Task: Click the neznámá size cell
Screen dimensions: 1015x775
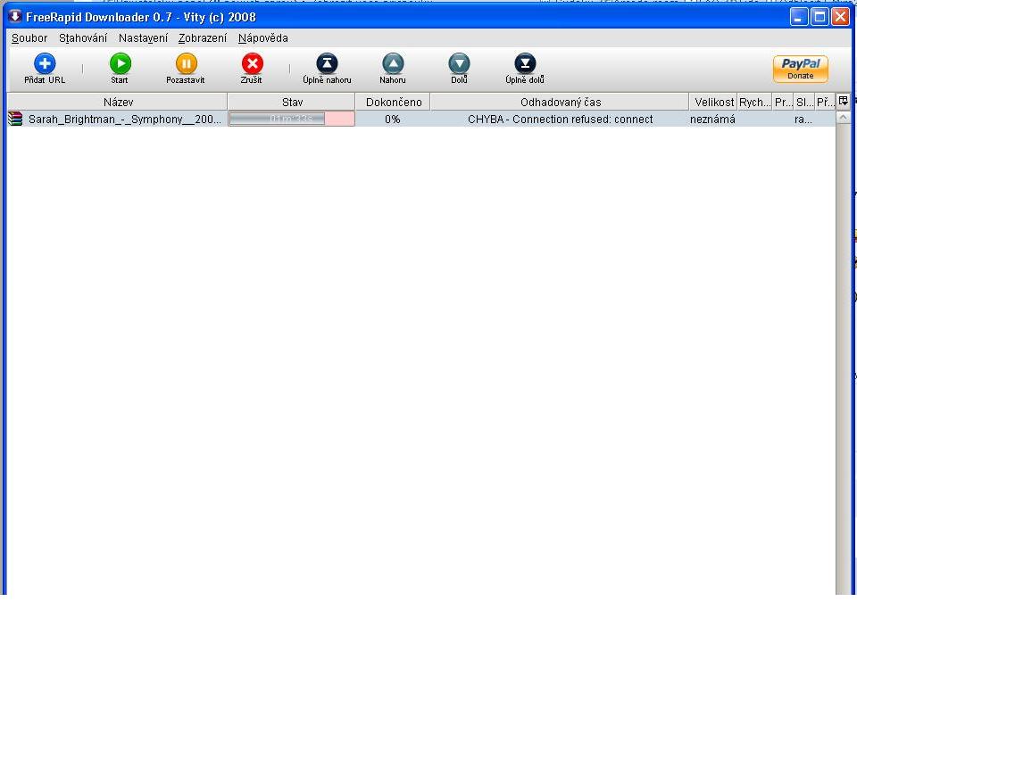Action: (712, 119)
